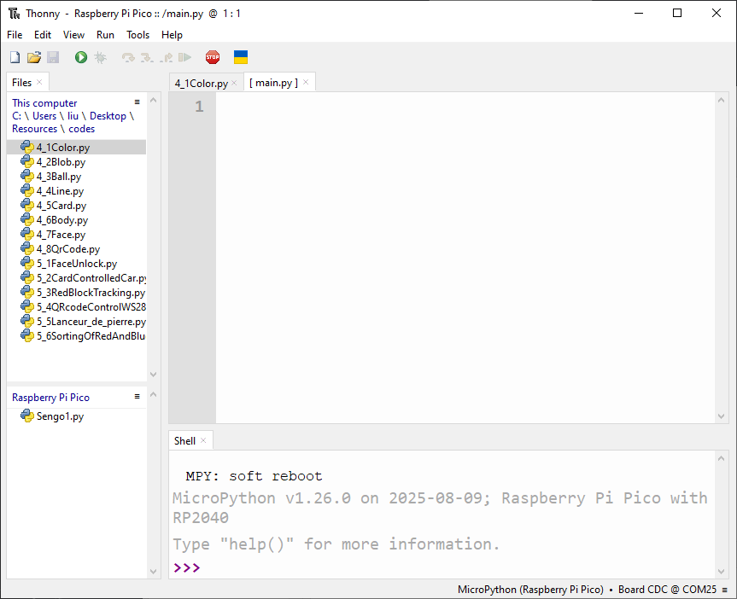The image size is (737, 599).
Task: Select the [ main.py ] editor tab
Action: coord(273,83)
